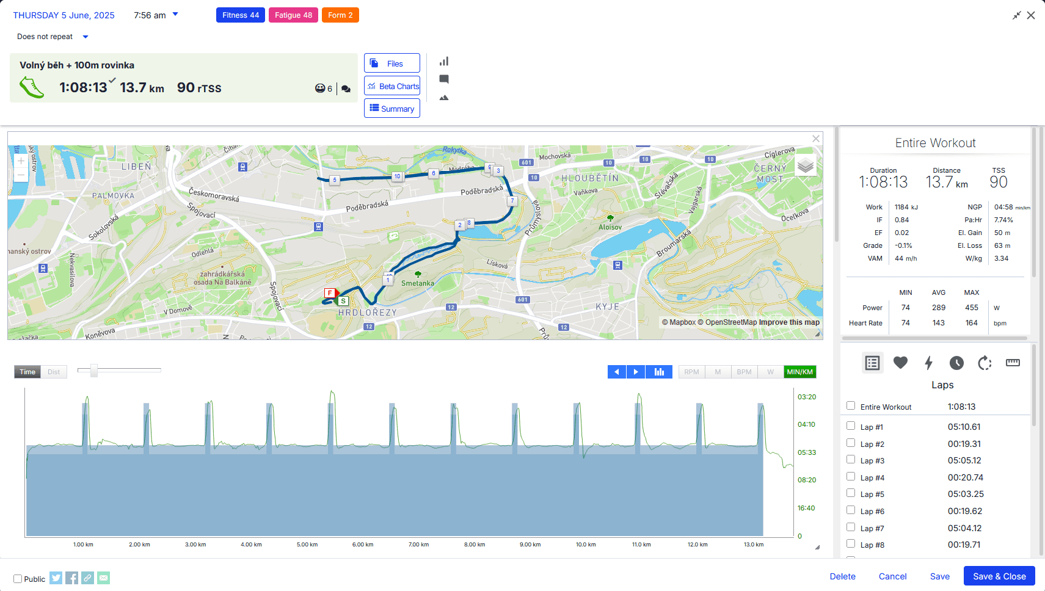Click the Save link

(940, 576)
